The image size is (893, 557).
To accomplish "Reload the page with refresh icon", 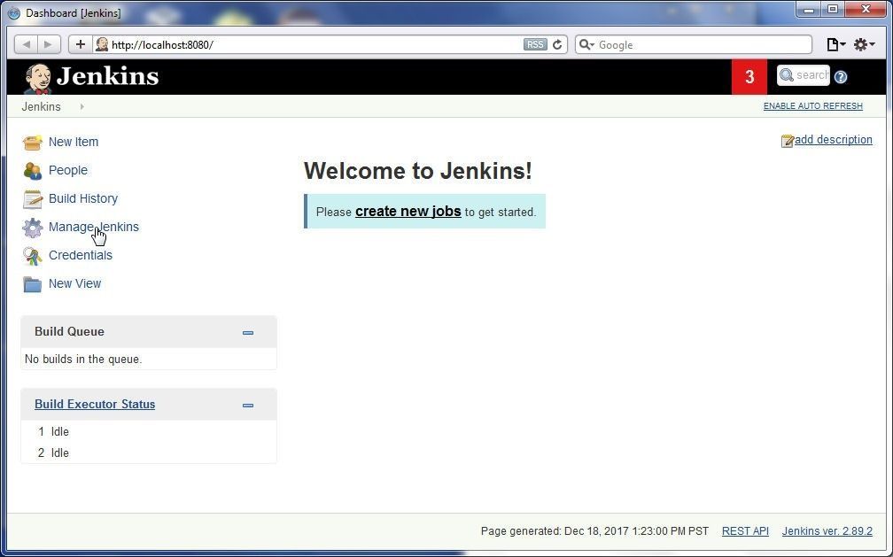I will (x=557, y=44).
